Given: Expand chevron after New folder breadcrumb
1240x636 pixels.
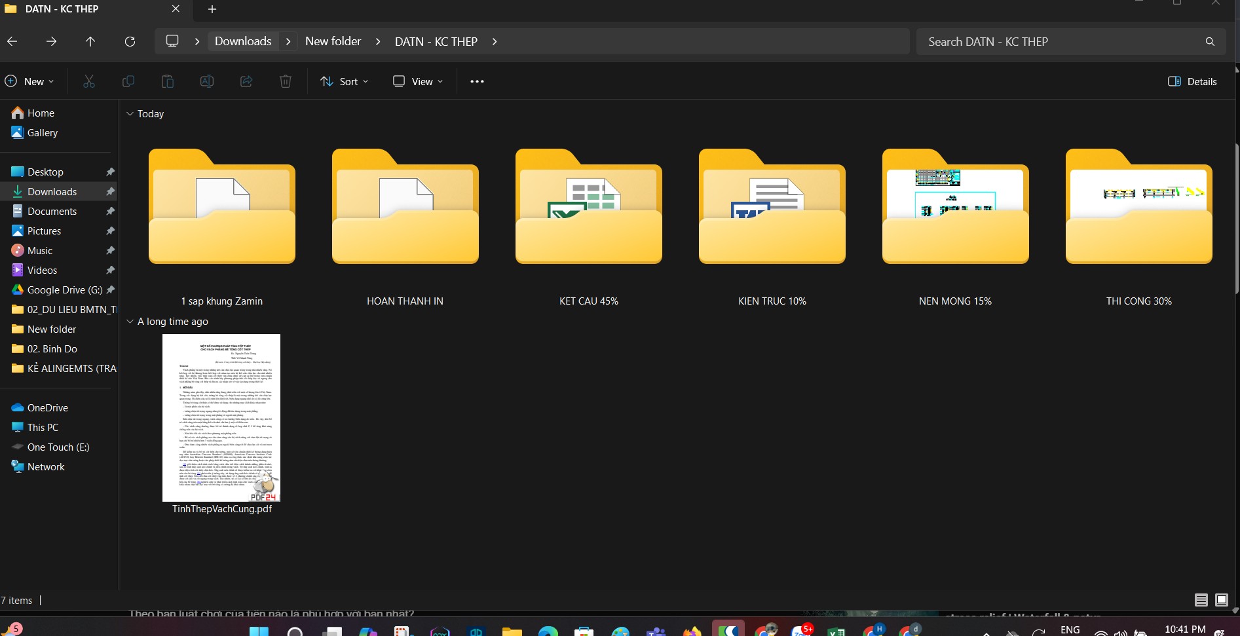Looking at the screenshot, I should (x=378, y=41).
